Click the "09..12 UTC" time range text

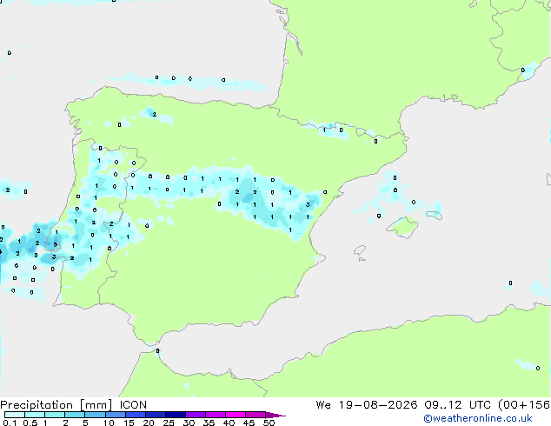457,405
